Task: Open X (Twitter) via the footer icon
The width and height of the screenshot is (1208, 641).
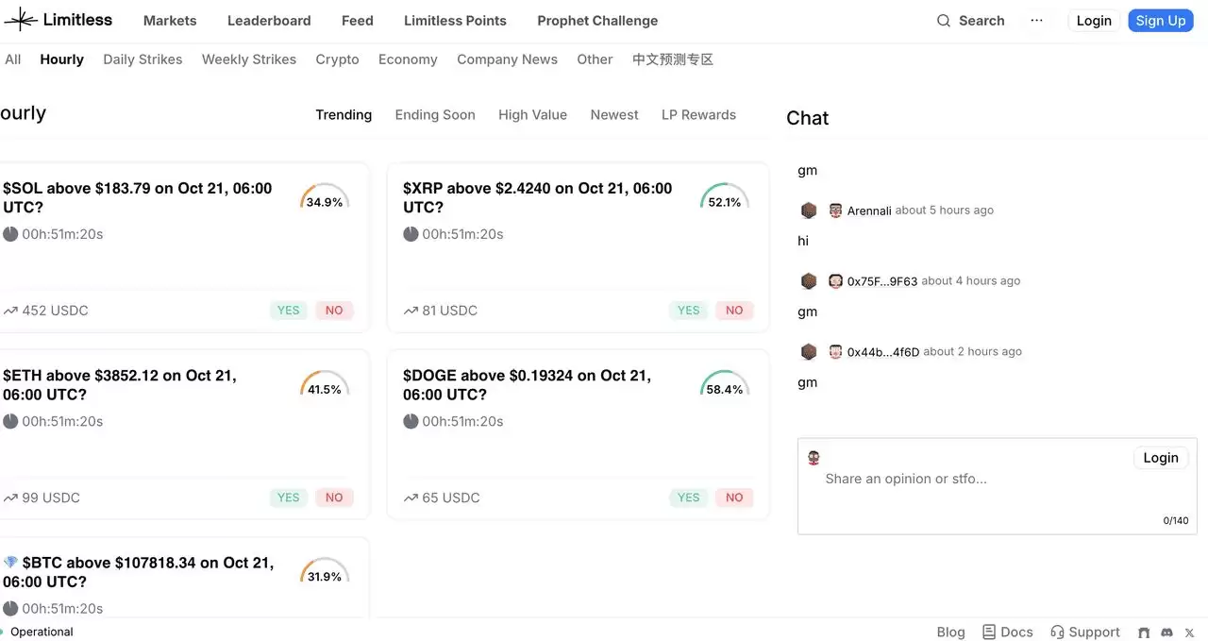Action: (x=1189, y=632)
